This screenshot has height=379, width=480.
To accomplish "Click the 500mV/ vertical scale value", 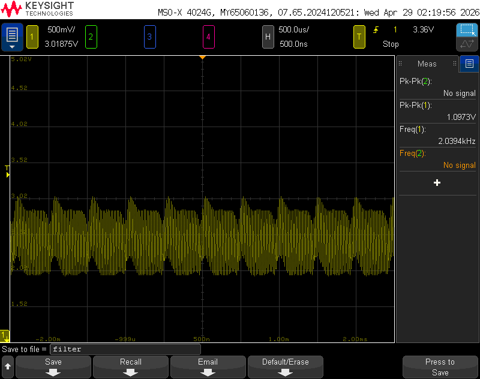I will pyautogui.click(x=61, y=29).
